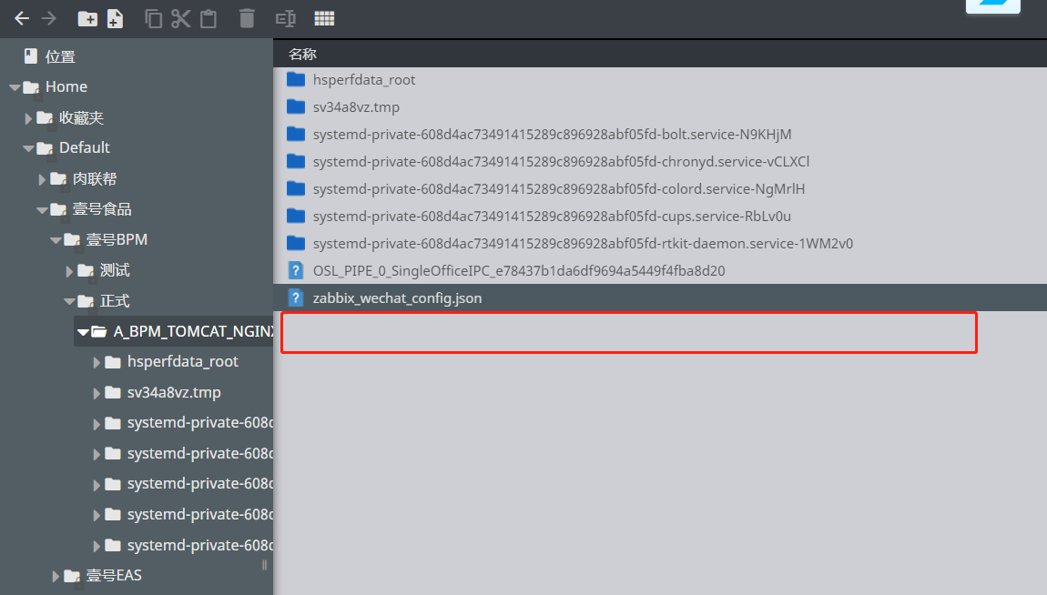Select the sv34a8vz.tmp folder in list
The image size is (1047, 595).
click(356, 107)
